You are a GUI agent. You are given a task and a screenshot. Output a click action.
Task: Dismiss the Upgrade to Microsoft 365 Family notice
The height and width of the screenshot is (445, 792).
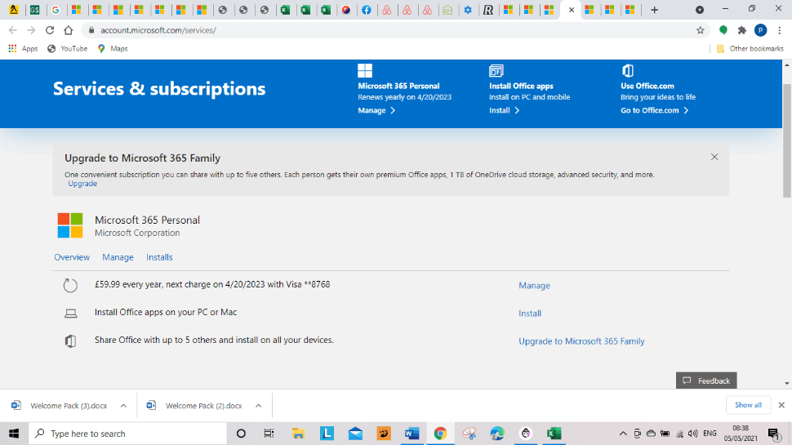tap(714, 157)
